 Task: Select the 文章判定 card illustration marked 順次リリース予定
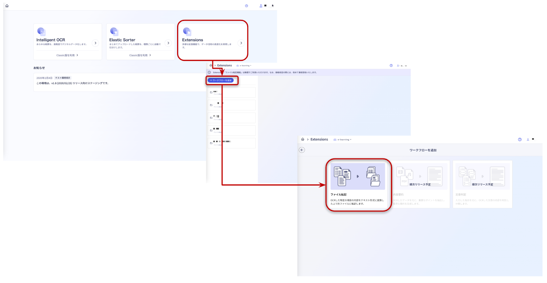point(482,176)
